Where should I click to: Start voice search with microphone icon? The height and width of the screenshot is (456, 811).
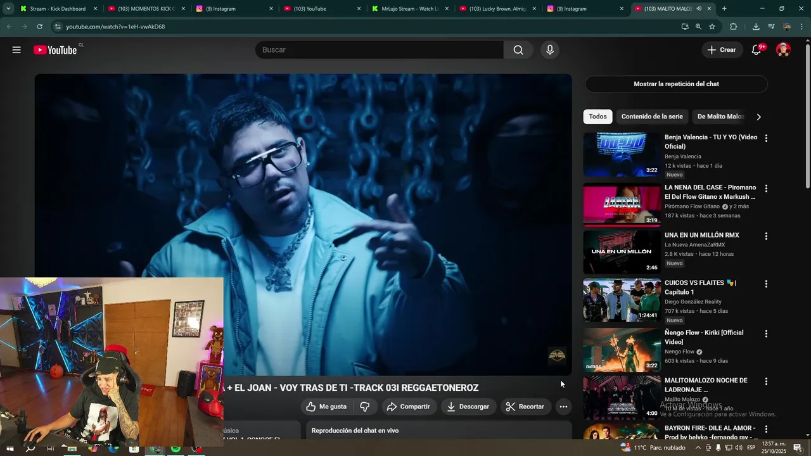550,50
